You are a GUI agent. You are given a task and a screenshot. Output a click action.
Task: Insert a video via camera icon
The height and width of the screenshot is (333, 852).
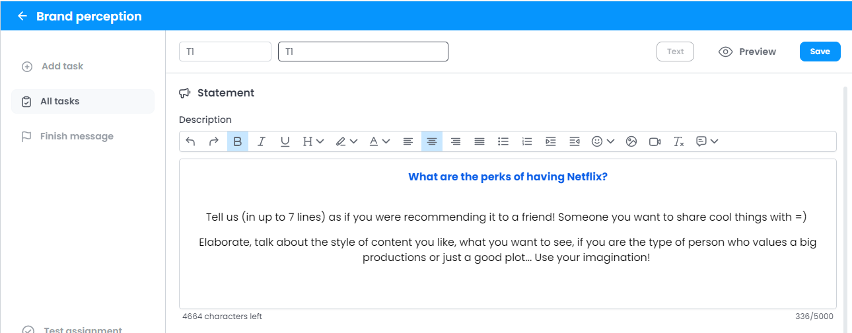[655, 141]
